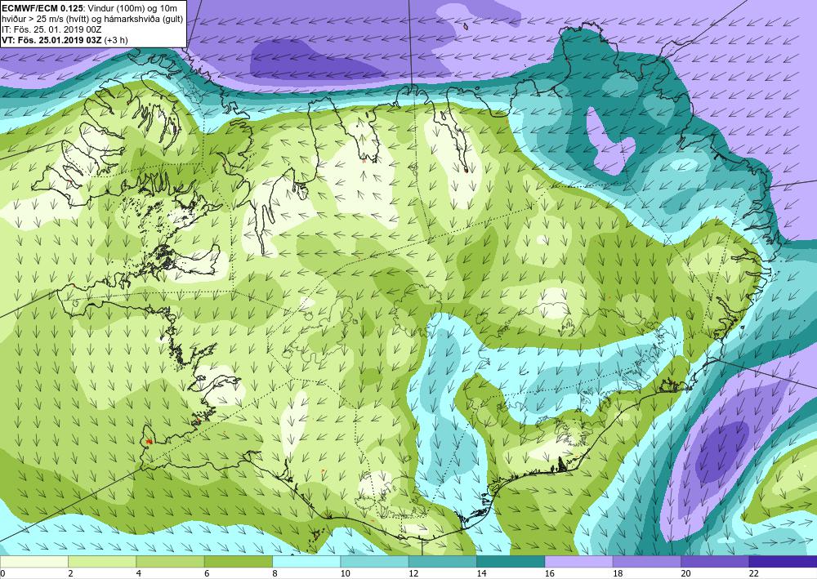Click the line 'hviður > 25 m/s (hvítt) og hámarkshviða (gult)'
The width and height of the screenshot is (817, 579).
pyautogui.click(x=92, y=18)
